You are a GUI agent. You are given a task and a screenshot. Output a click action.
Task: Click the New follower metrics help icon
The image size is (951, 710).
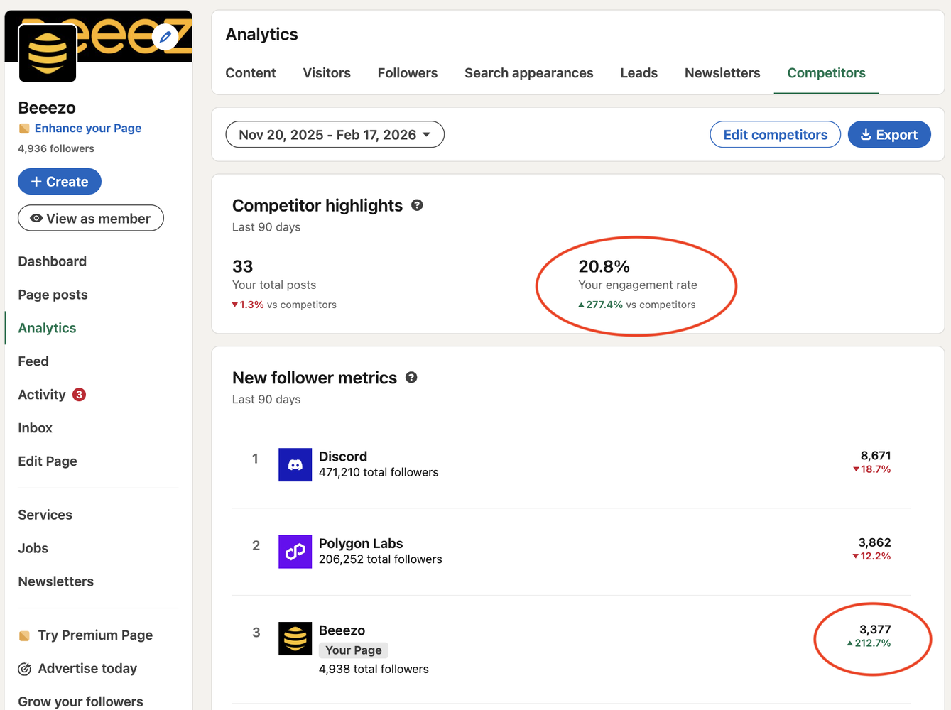point(411,378)
